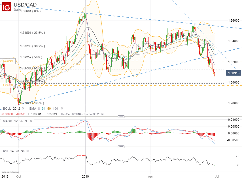This screenshot has width=242, height=179.
Task: Click the 2019 label on the time axis
Action: 85,176
